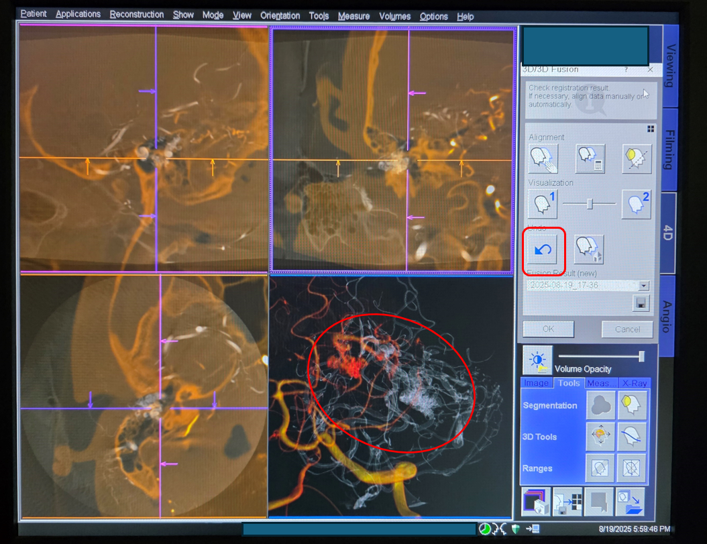The image size is (707, 544).
Task: Switch to the X-Ray tab
Action: pyautogui.click(x=634, y=383)
